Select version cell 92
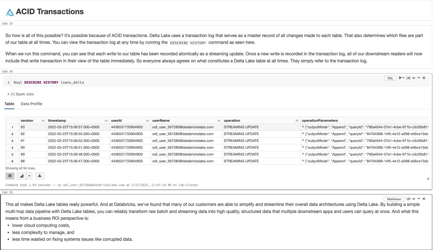 point(33,134)
